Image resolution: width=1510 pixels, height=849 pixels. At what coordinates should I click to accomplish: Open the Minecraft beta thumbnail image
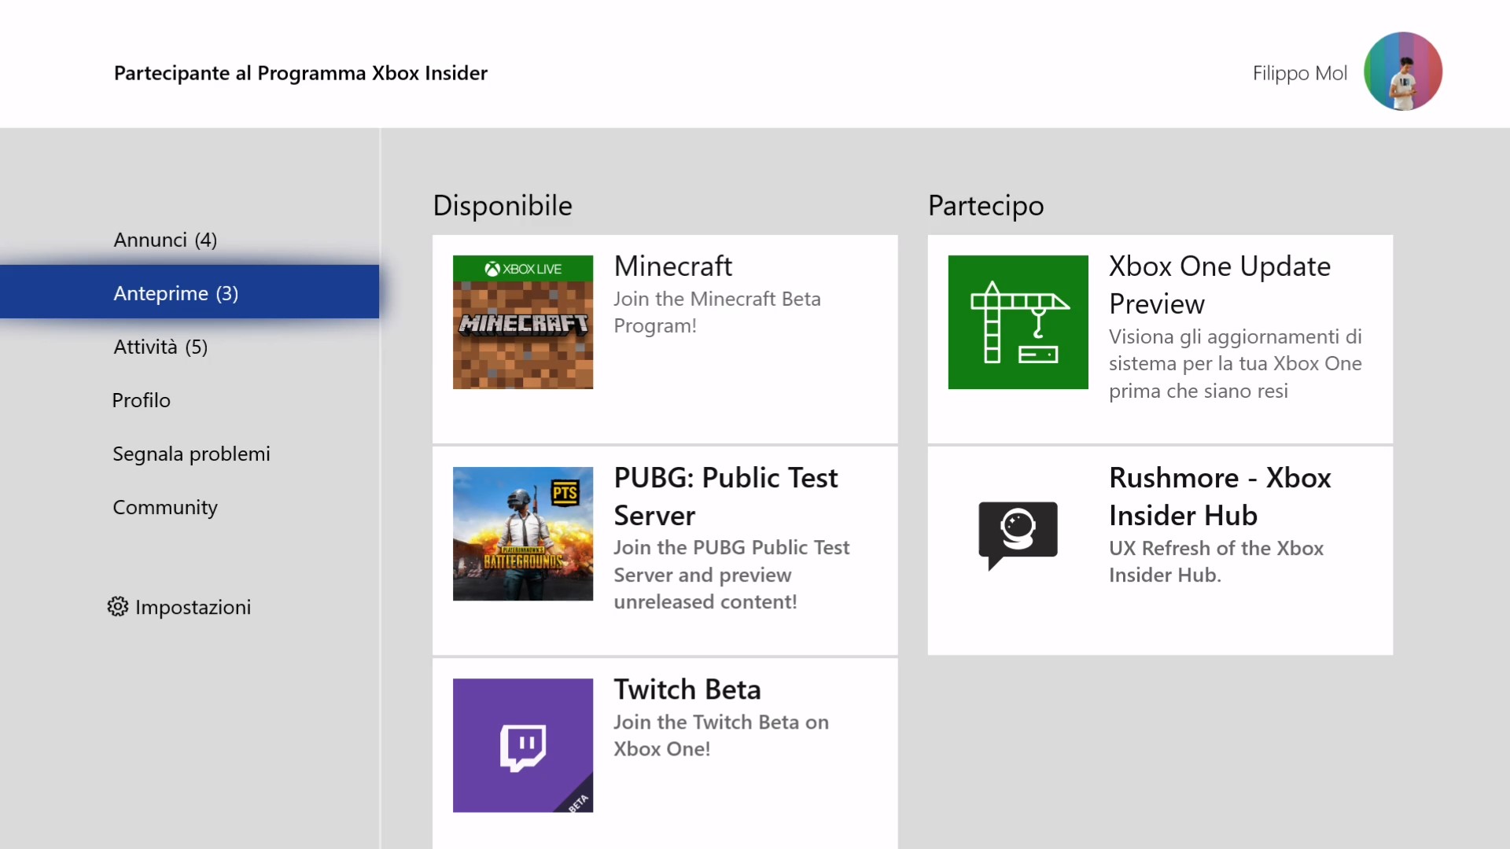(x=523, y=322)
